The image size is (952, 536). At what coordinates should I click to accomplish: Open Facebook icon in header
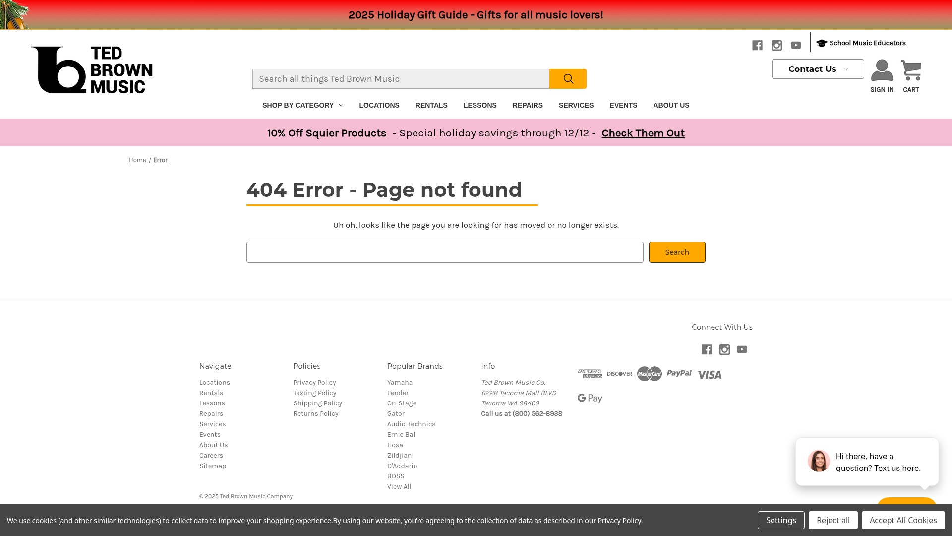(x=757, y=45)
